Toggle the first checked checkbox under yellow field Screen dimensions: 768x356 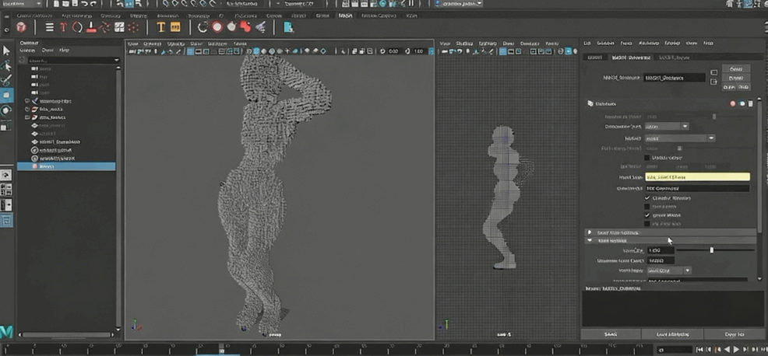647,198
